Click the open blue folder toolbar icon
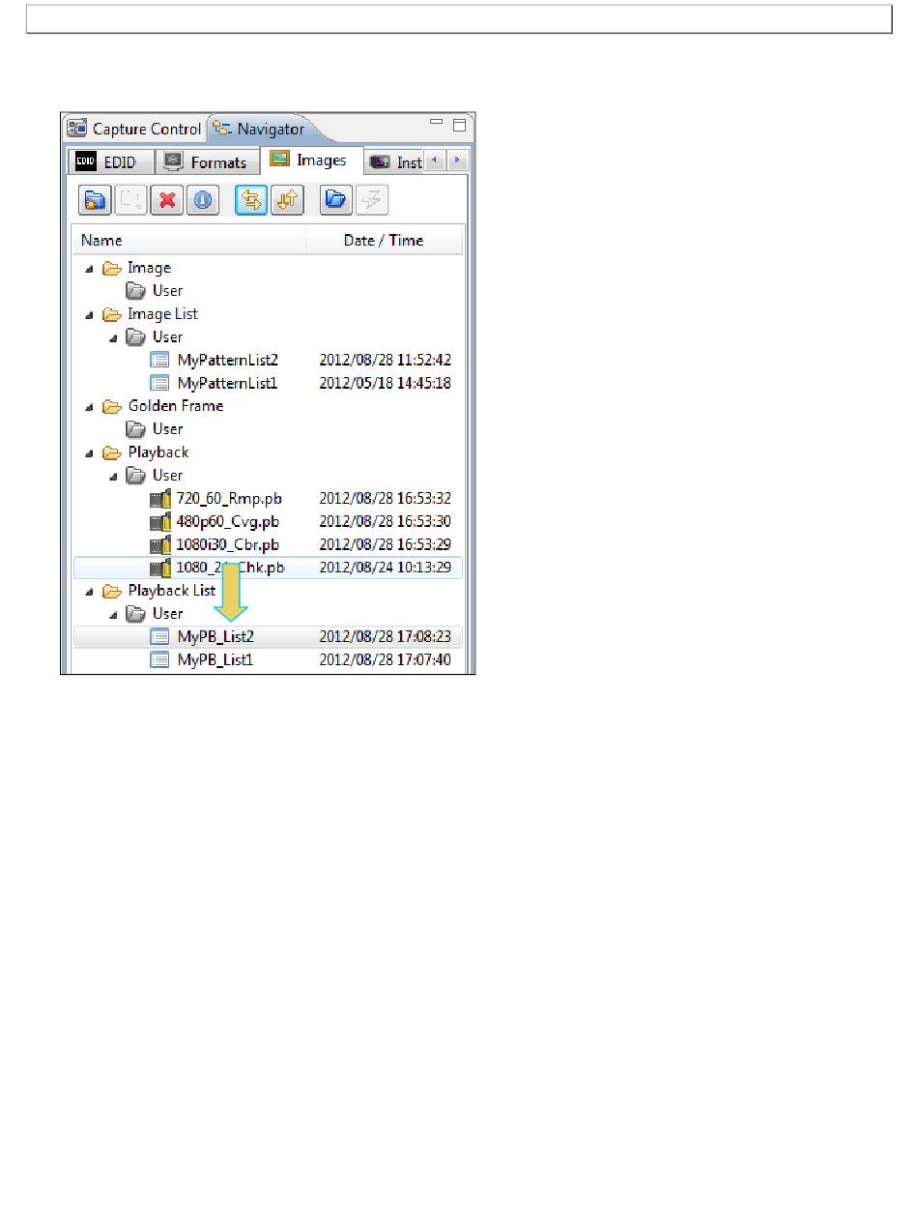The height and width of the screenshot is (1225, 918). (336, 200)
